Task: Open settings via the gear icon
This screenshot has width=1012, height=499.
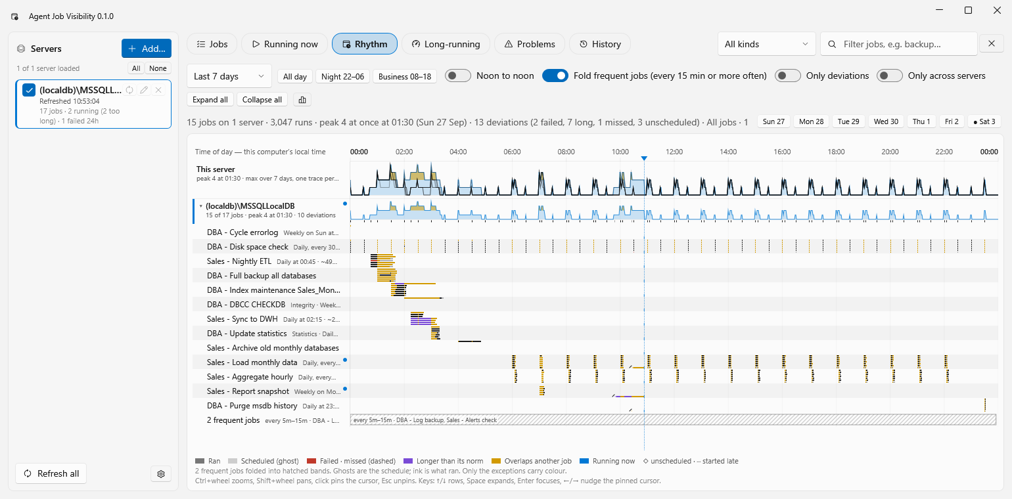Action: click(x=161, y=473)
